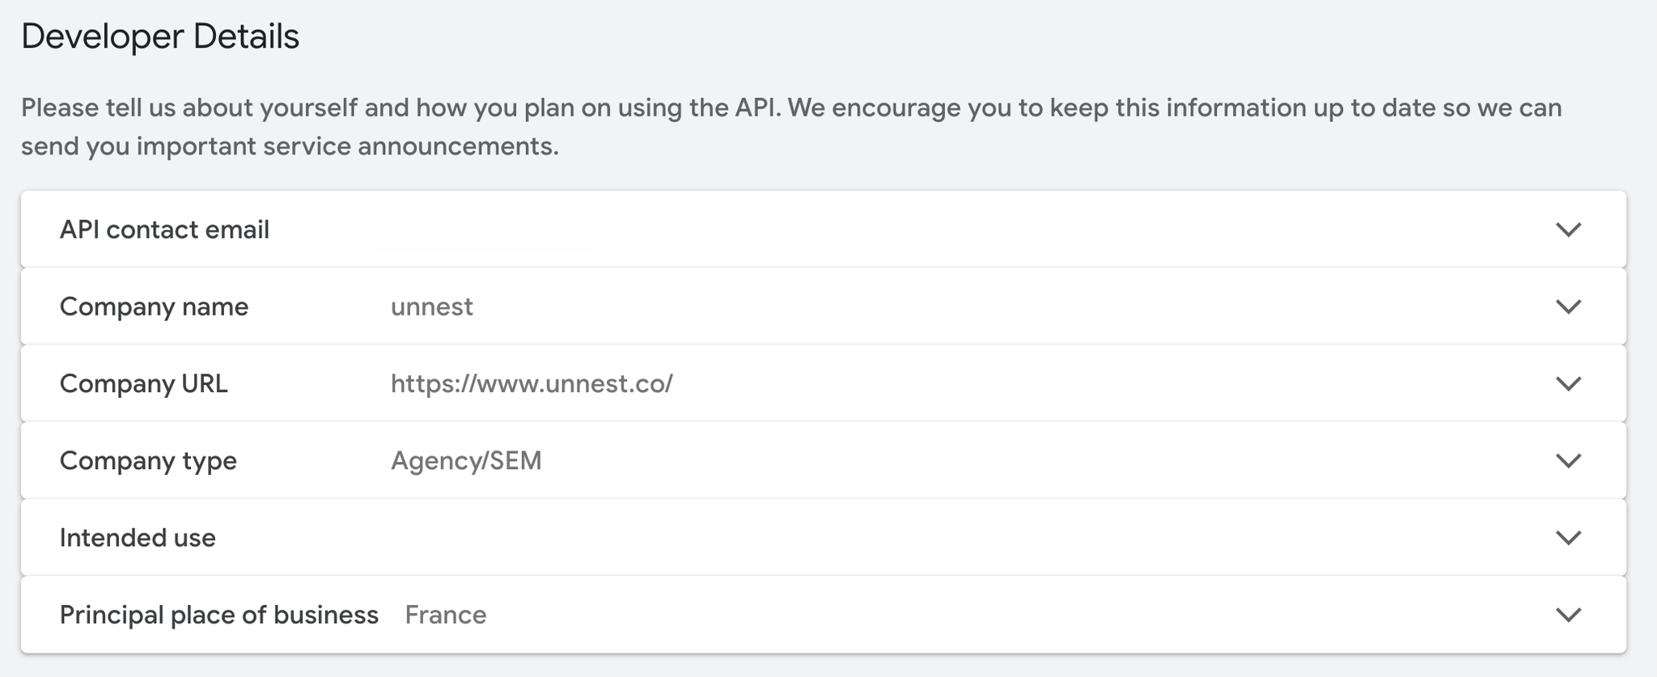The width and height of the screenshot is (1657, 677).
Task: Click the company name value unnest
Action: [x=431, y=307]
